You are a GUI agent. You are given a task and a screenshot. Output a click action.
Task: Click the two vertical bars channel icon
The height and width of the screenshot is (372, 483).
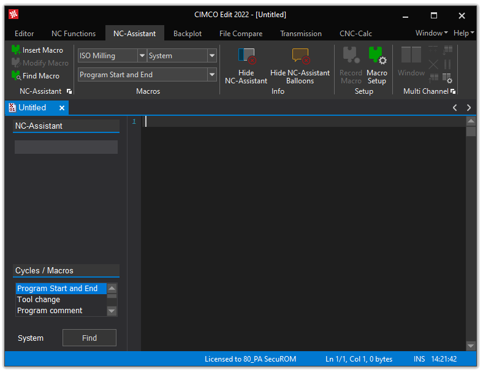click(447, 64)
